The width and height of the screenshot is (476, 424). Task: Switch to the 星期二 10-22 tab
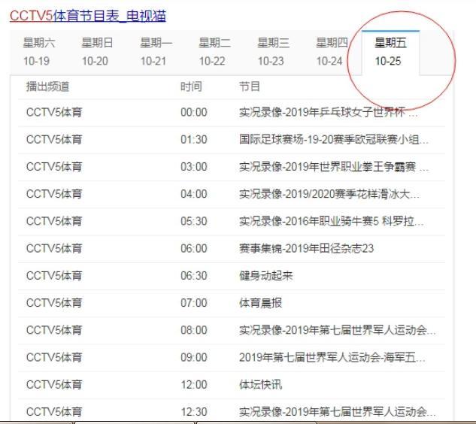point(214,52)
